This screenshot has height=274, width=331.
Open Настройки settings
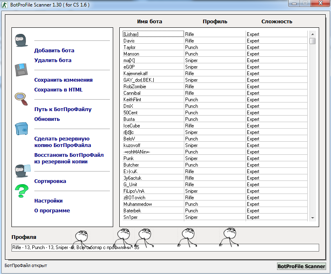tap(48, 201)
